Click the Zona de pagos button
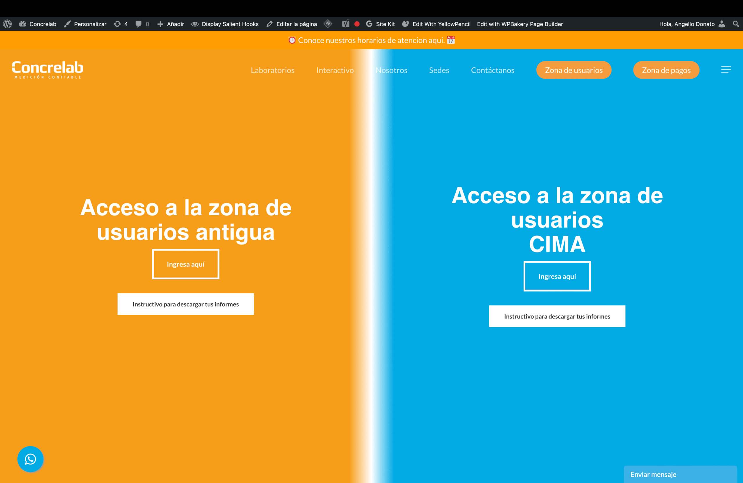The image size is (743, 483). [x=666, y=70]
